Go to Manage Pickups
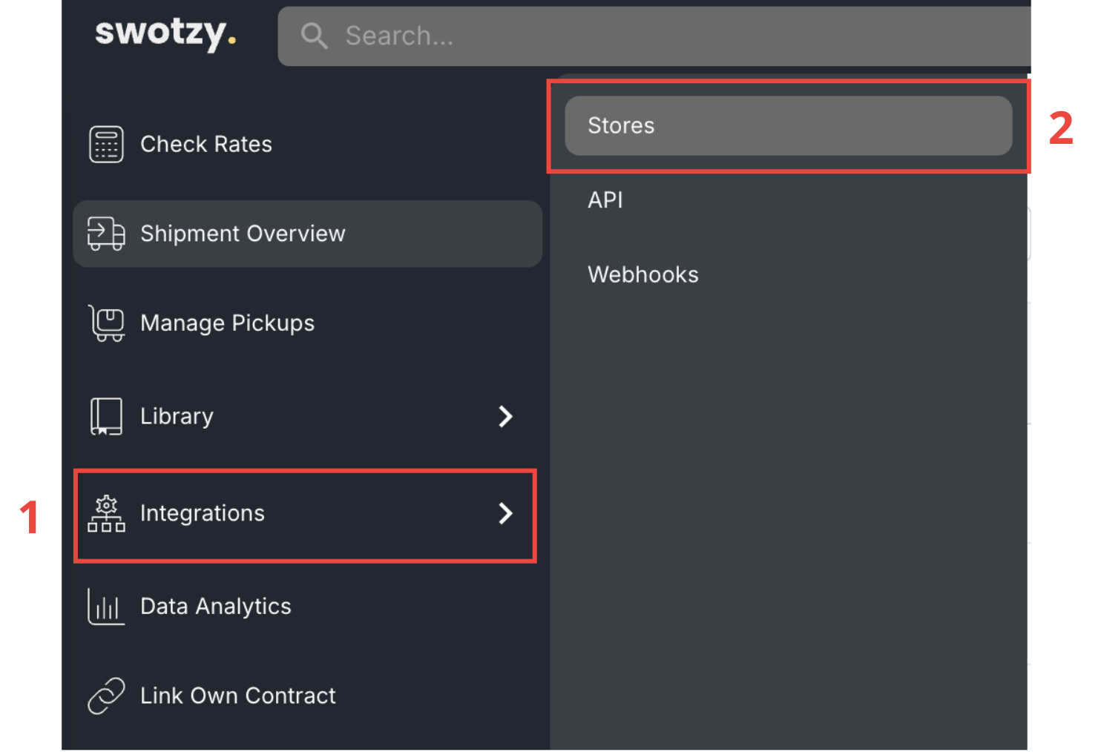The width and height of the screenshot is (1101, 752). (x=227, y=323)
